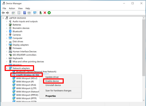This screenshot has width=146, height=106.
Task: Choose Properties in the context menu
Action: [x=51, y=96]
